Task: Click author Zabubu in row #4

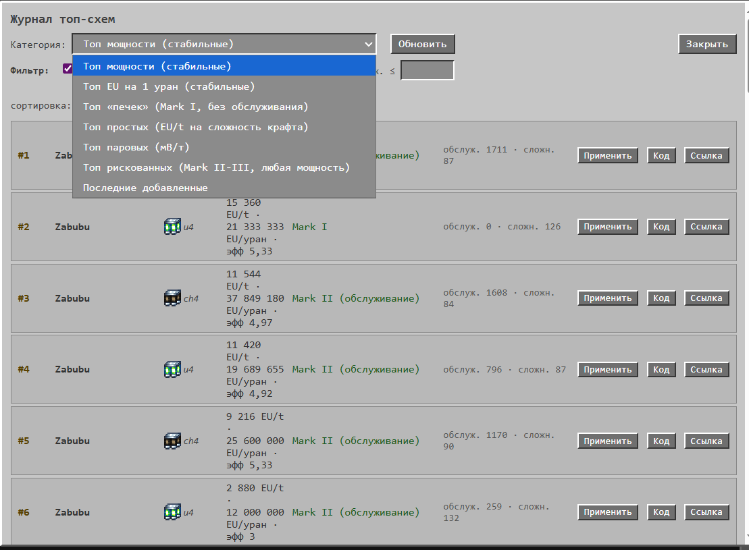Action: pos(72,370)
